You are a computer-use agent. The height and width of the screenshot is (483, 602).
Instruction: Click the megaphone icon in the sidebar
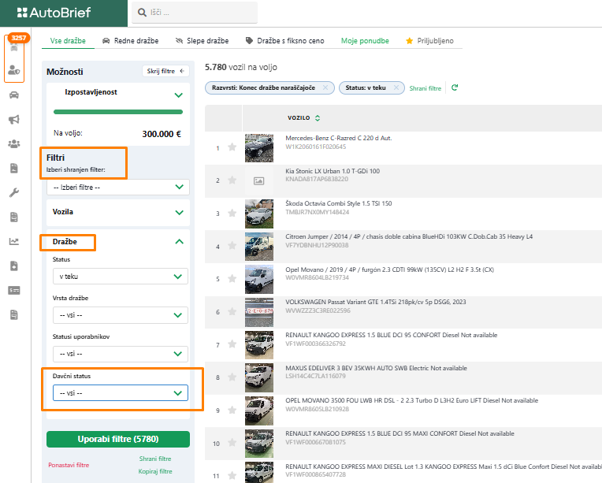coord(14,120)
